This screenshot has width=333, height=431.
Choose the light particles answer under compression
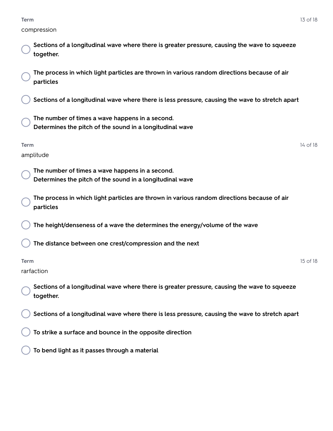click(x=26, y=77)
